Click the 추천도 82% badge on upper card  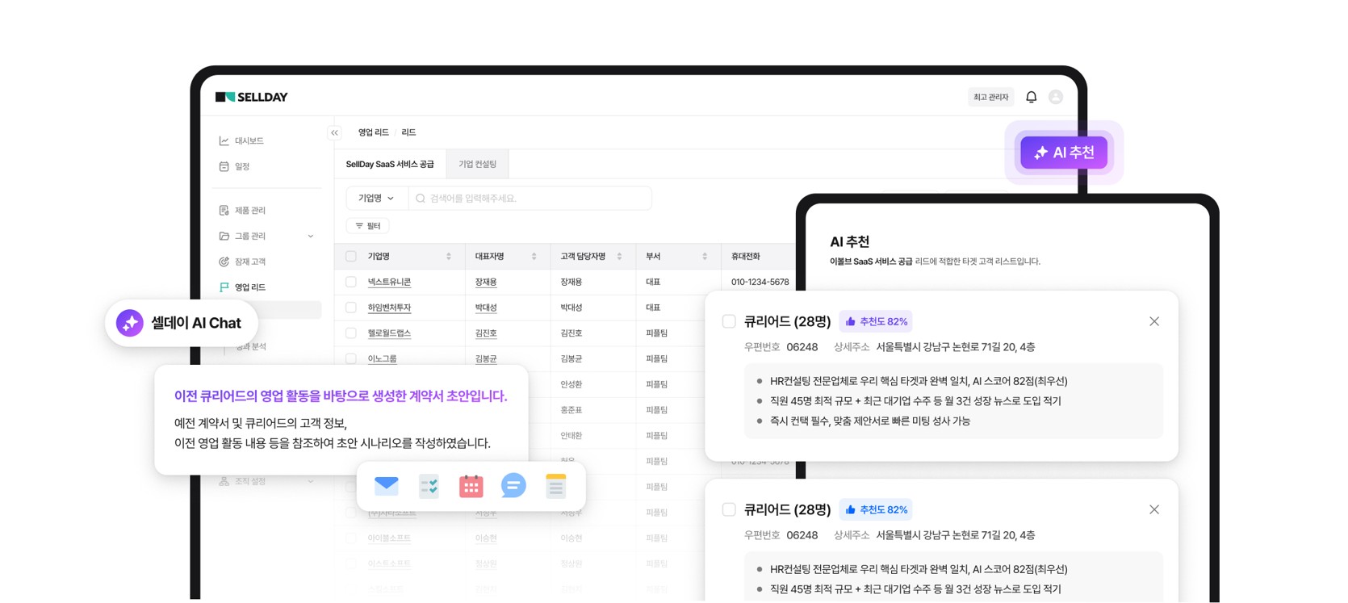click(x=876, y=321)
